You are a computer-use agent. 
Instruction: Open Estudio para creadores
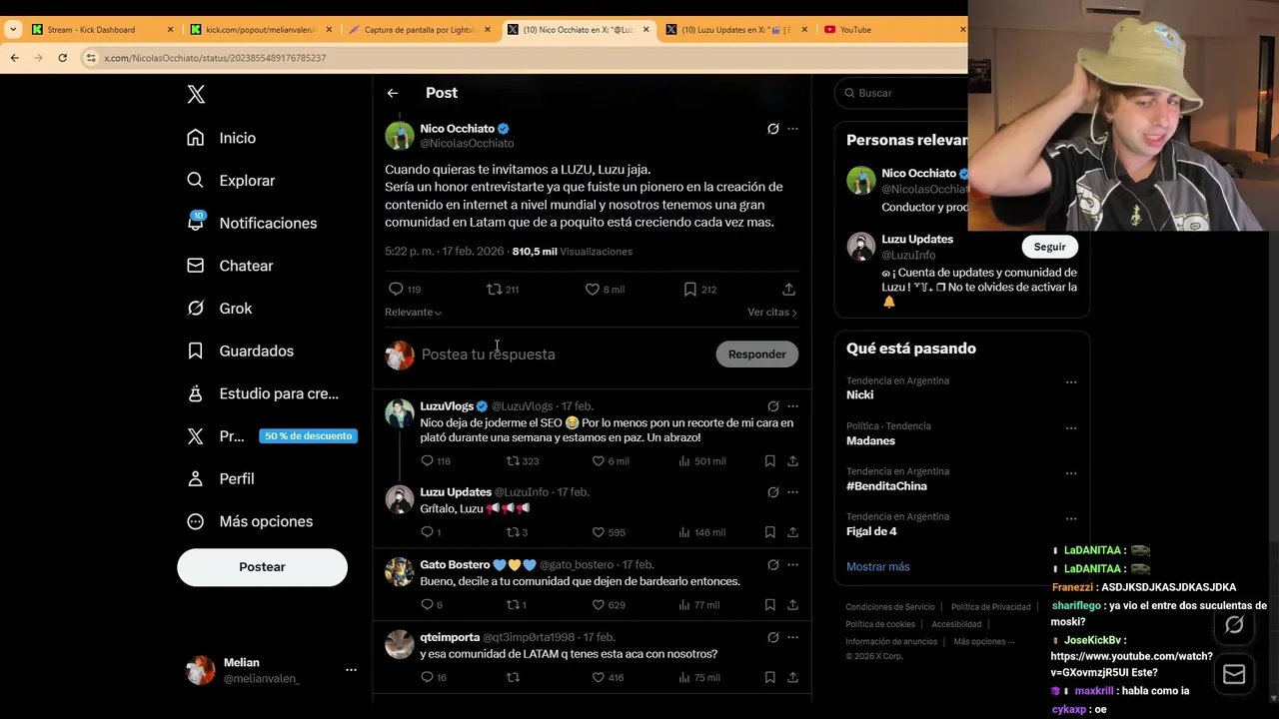click(x=264, y=393)
